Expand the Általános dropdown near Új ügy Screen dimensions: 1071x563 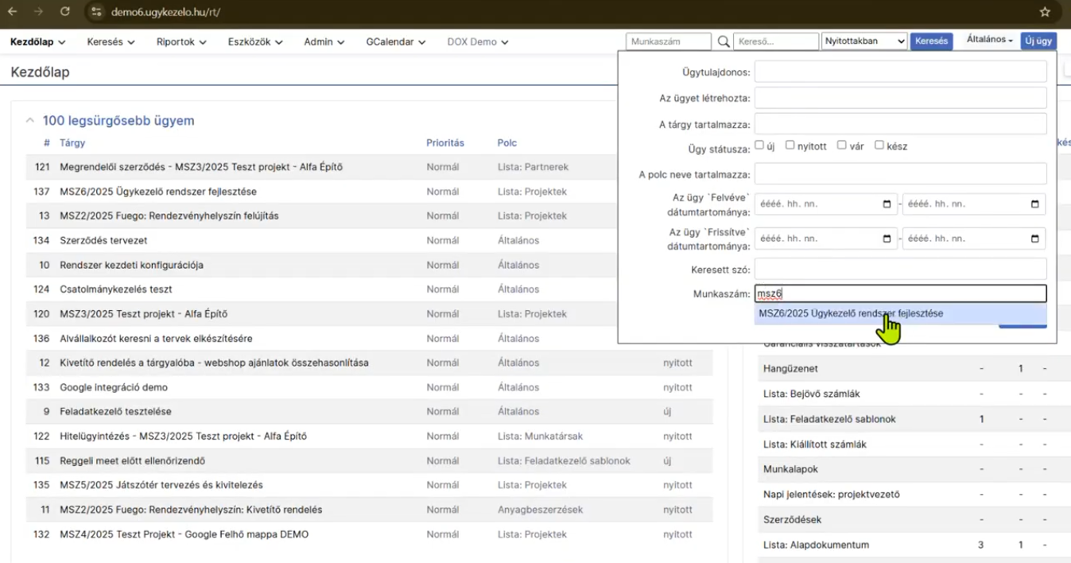989,41
